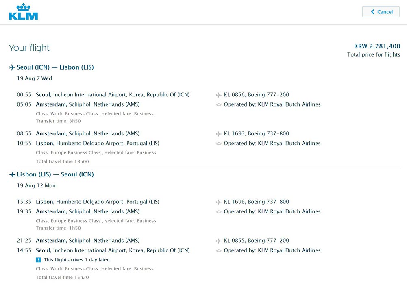Click the Cancel button
This screenshot has width=407, height=285.
pos(381,12)
